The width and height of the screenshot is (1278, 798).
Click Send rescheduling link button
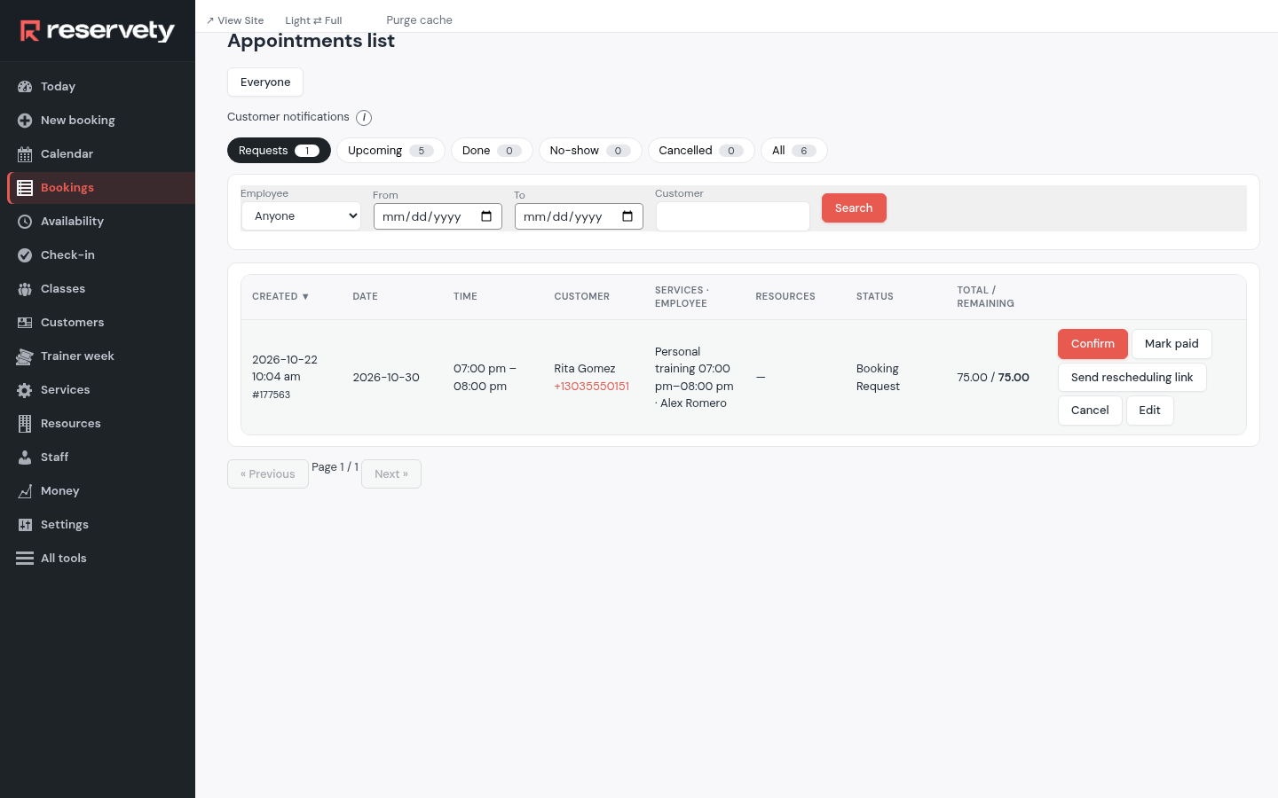click(1132, 378)
